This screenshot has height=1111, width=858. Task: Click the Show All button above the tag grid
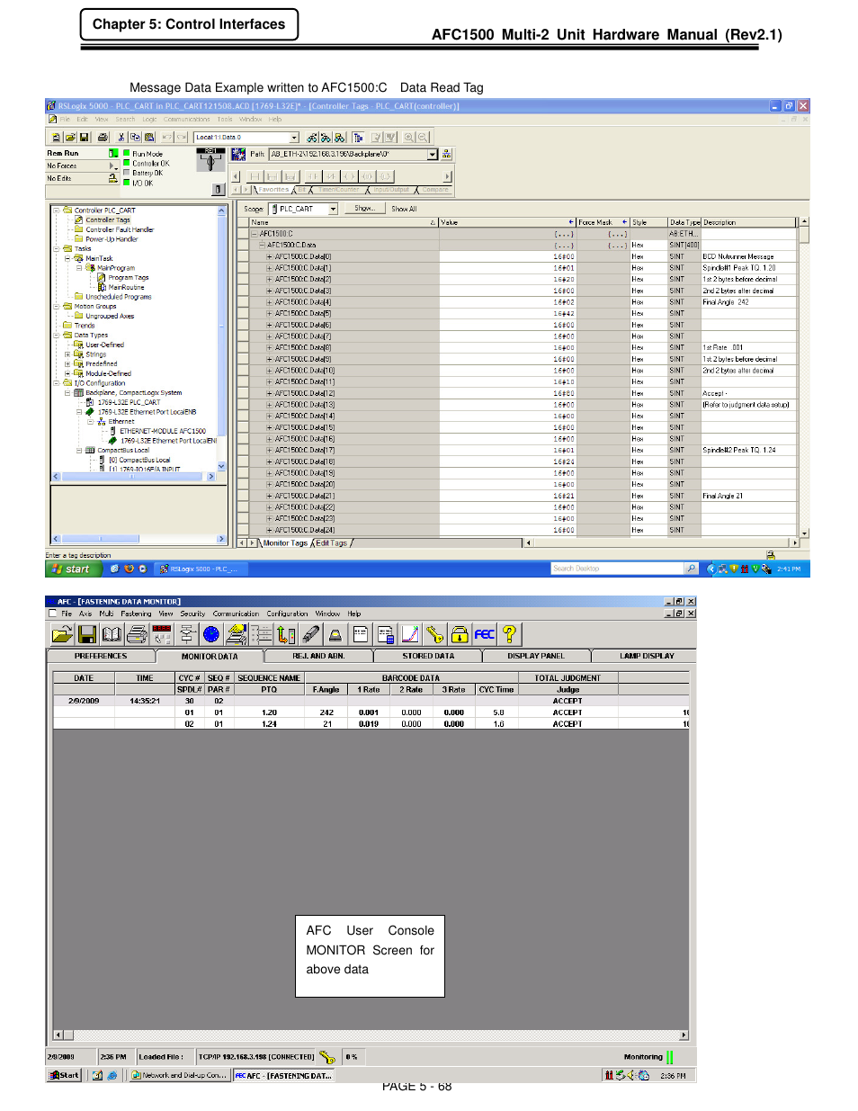pos(403,208)
